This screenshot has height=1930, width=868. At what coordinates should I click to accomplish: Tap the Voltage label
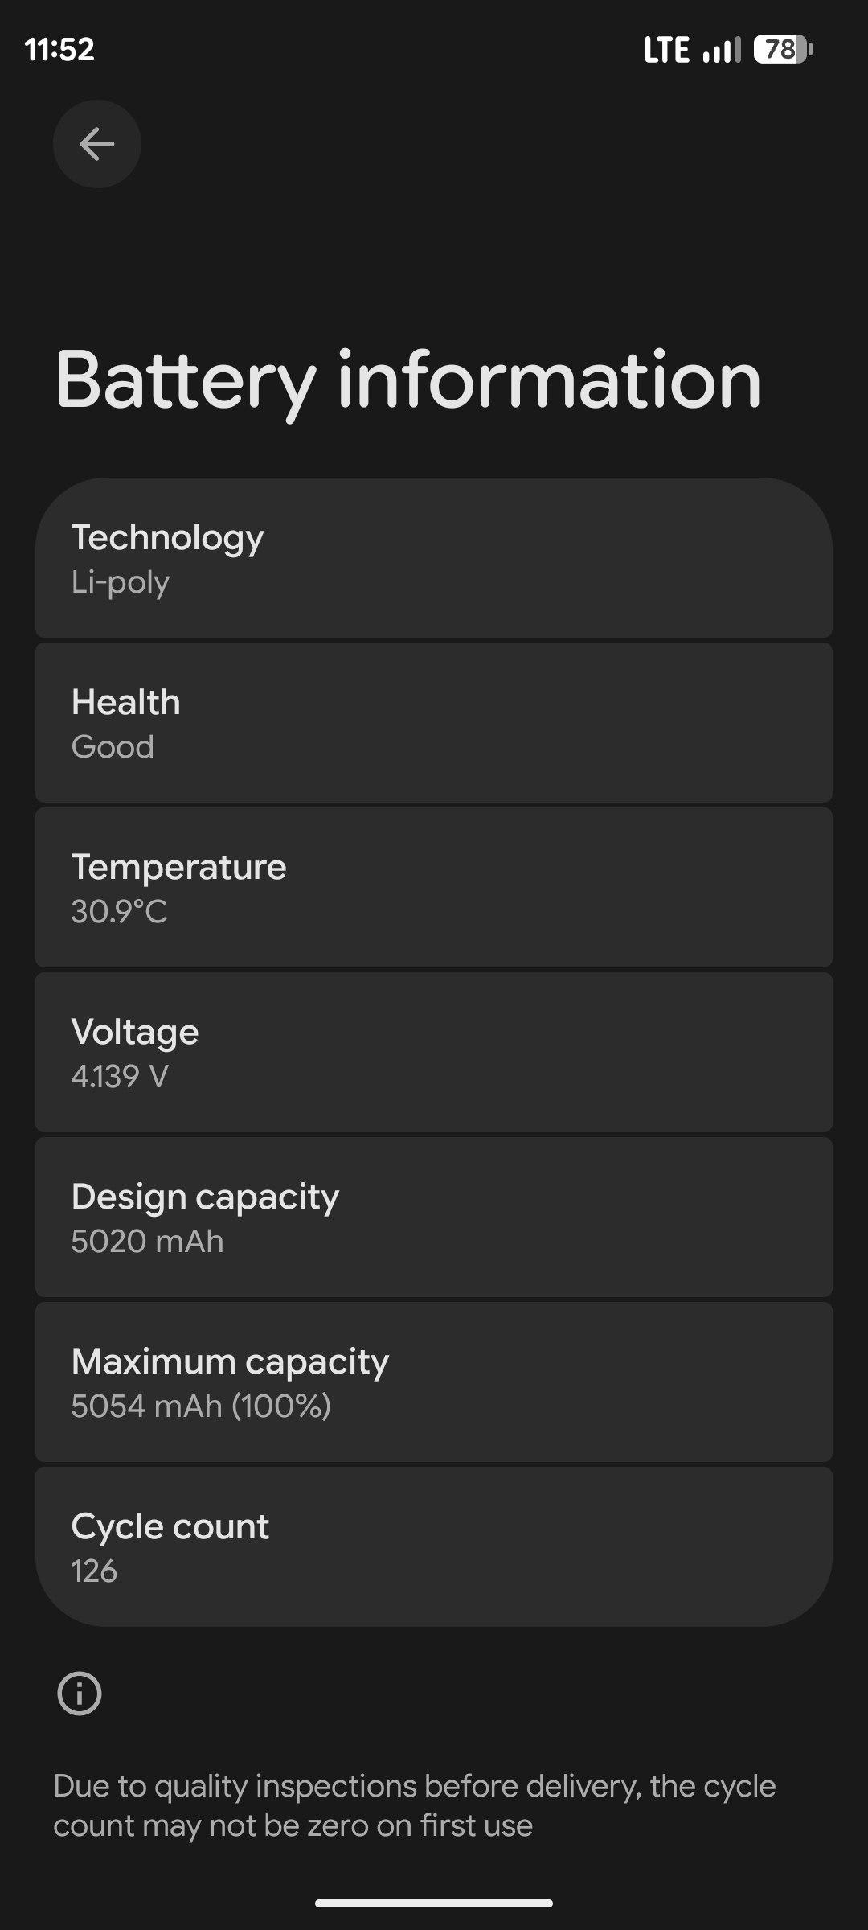point(135,1032)
